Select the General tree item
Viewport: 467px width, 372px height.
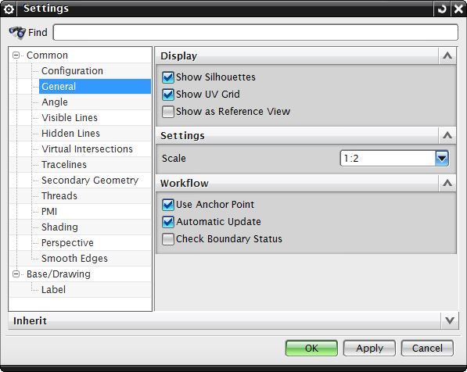95,86
